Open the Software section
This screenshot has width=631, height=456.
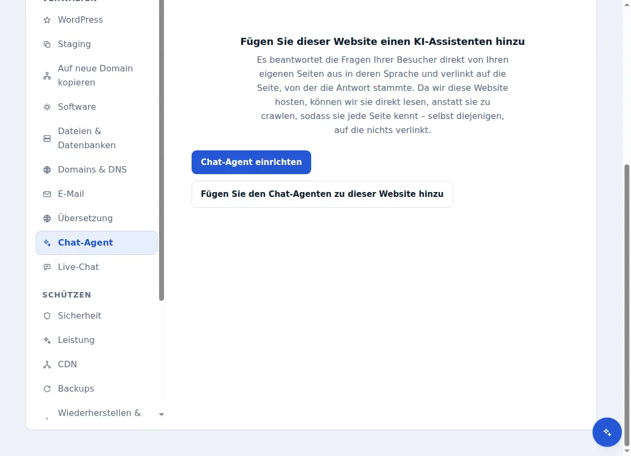click(x=96, y=107)
